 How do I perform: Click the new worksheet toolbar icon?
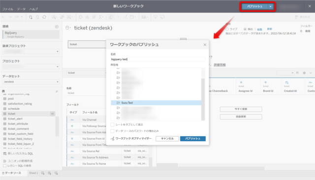point(54,17)
